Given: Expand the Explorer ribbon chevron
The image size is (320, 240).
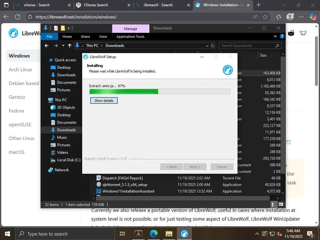Looking at the screenshot, I should [275, 36].
